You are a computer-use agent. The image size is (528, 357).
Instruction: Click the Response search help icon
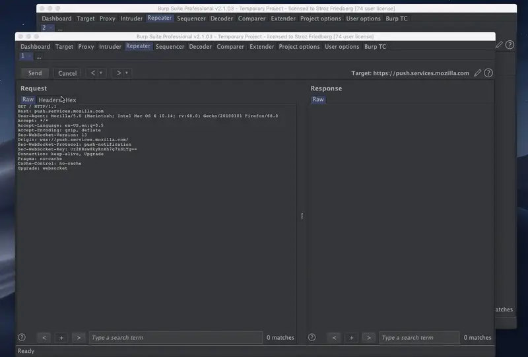[312, 337]
